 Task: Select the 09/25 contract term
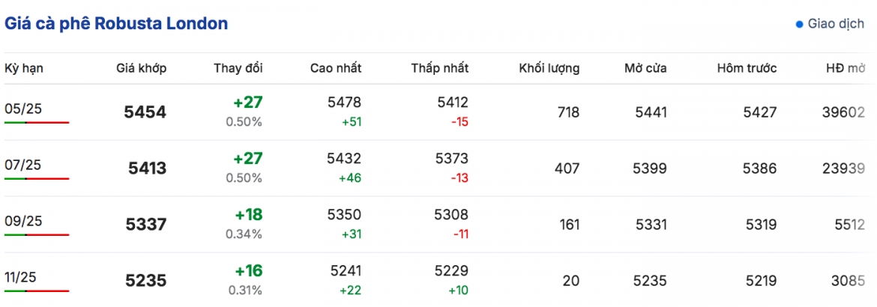coord(17,221)
